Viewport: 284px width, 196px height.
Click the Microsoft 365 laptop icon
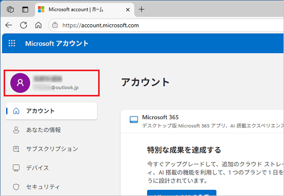134,120
